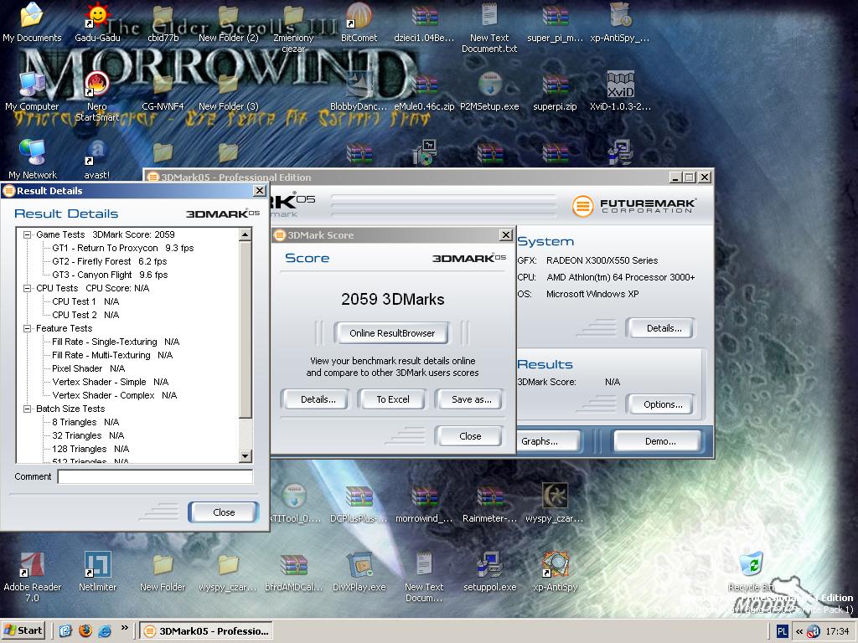Collapse the Game Tests tree node
858x643 pixels.
[x=27, y=234]
